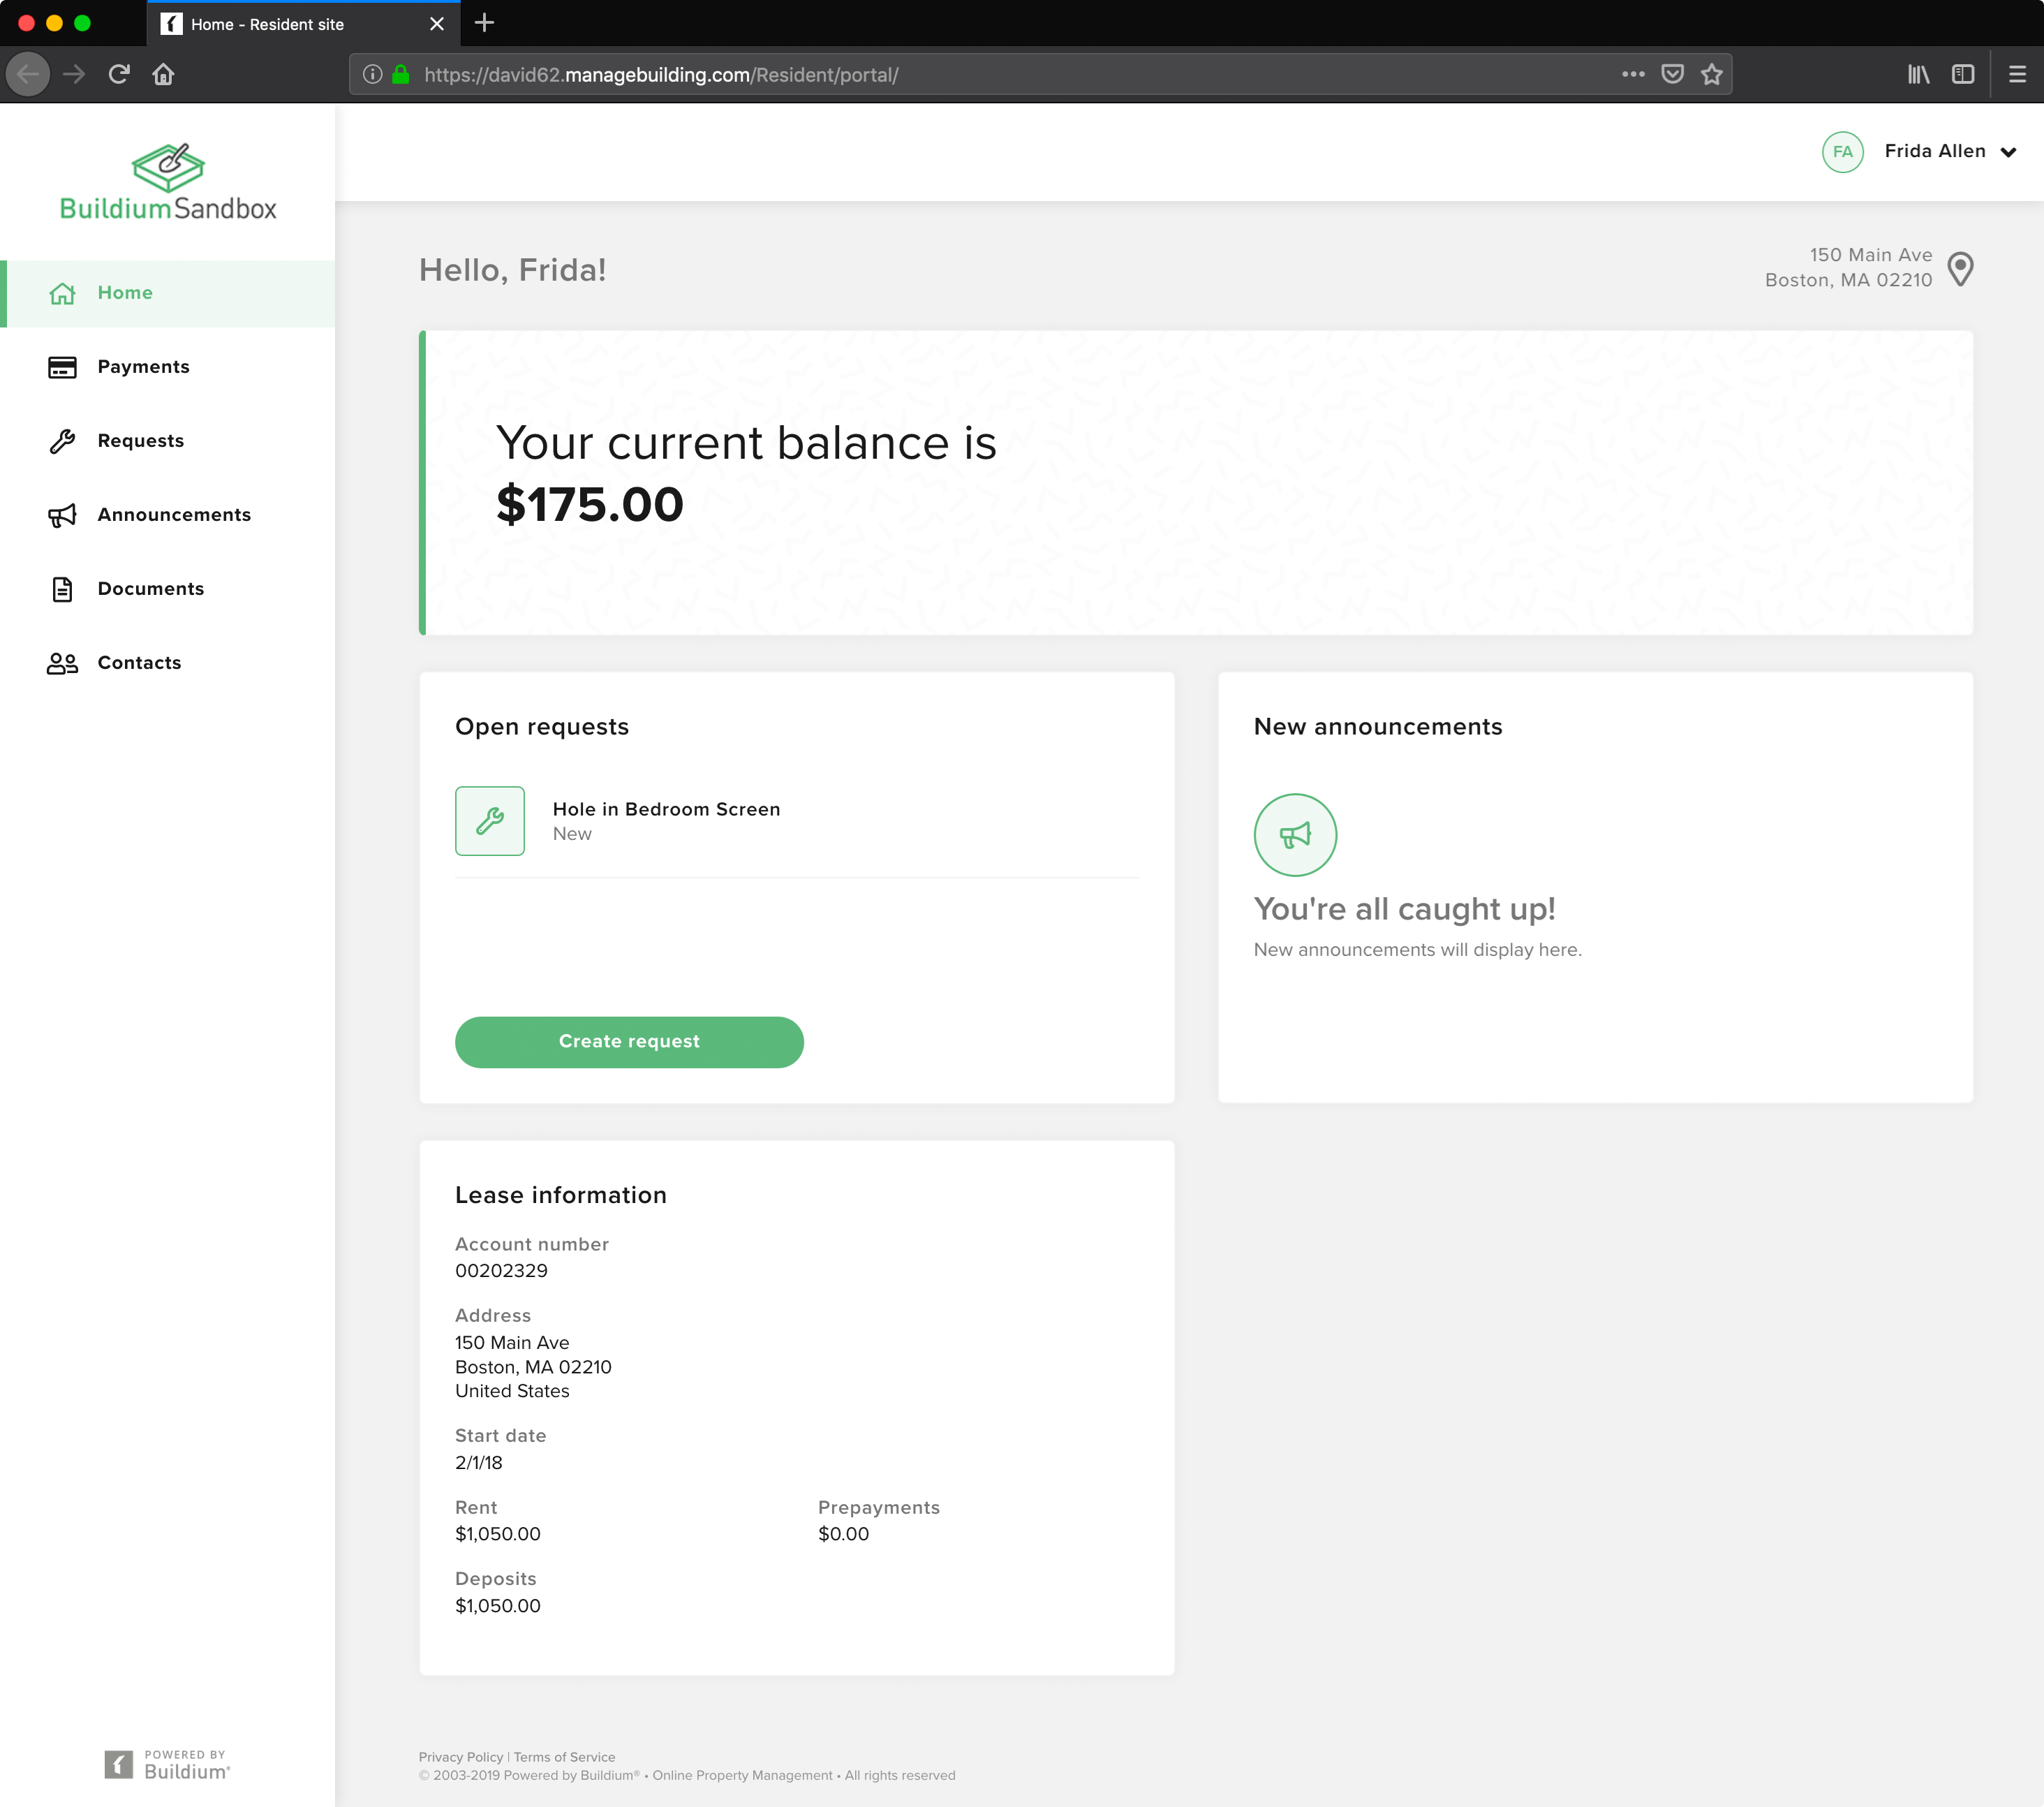The image size is (2044, 1807).
Task: Open the Firefox hamburger menu
Action: click(2016, 73)
